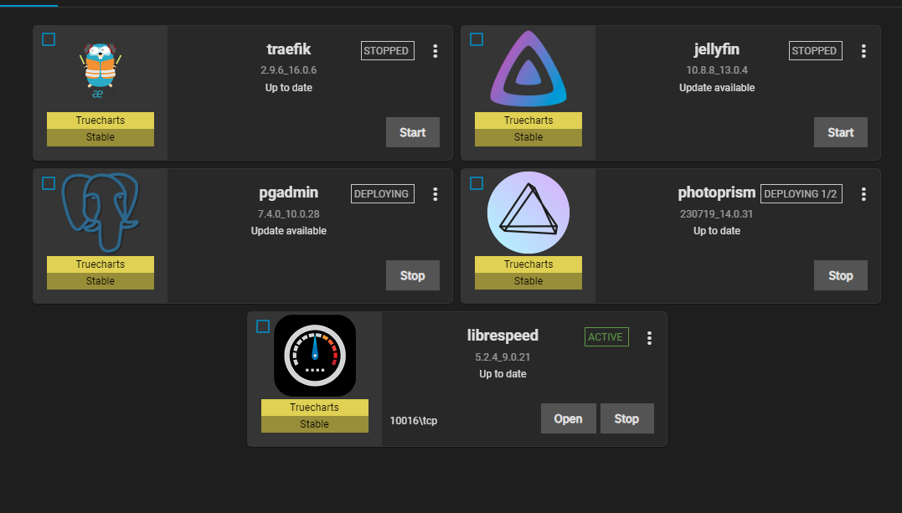This screenshot has height=513, width=902.
Task: Click the librespeed app name
Action: coord(503,336)
